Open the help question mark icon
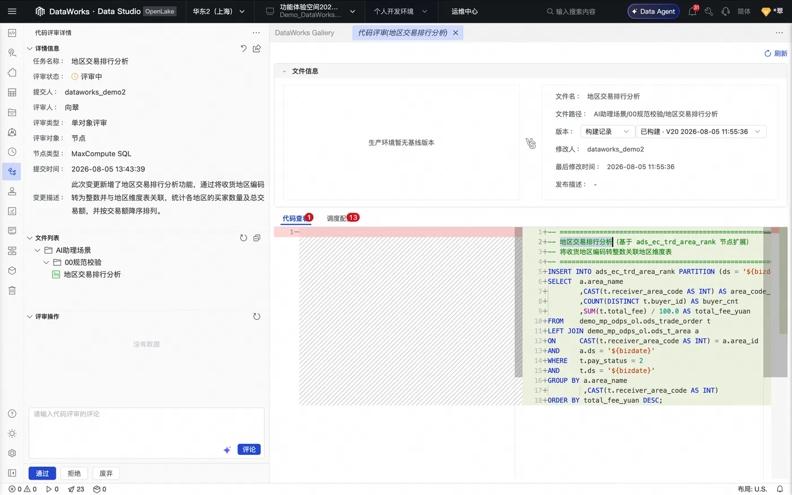Image resolution: width=792 pixels, height=495 pixels. coord(12,414)
